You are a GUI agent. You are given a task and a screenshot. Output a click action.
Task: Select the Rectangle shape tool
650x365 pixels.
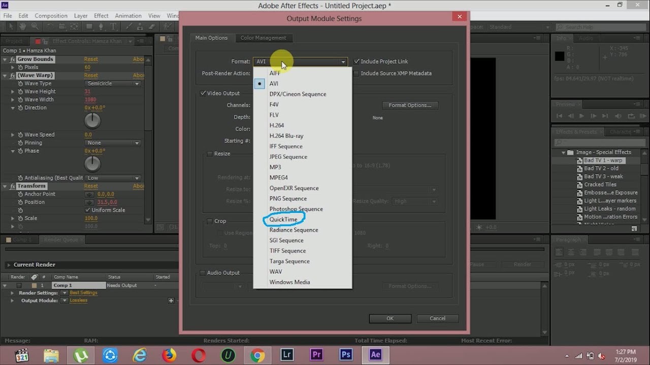point(89,26)
